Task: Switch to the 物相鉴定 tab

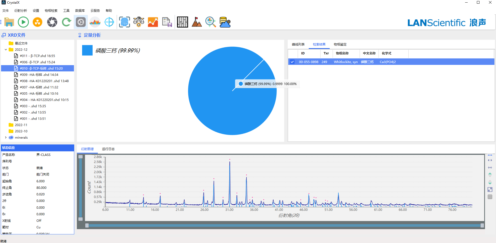Action: pos(340,44)
